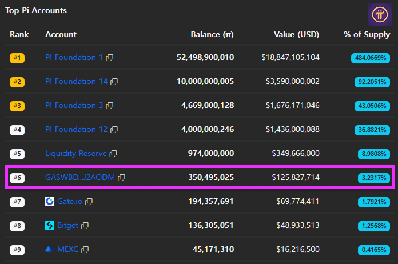Screen dimensions: 398x264
Task: Click the #5 rank badge
Action: tap(17, 154)
